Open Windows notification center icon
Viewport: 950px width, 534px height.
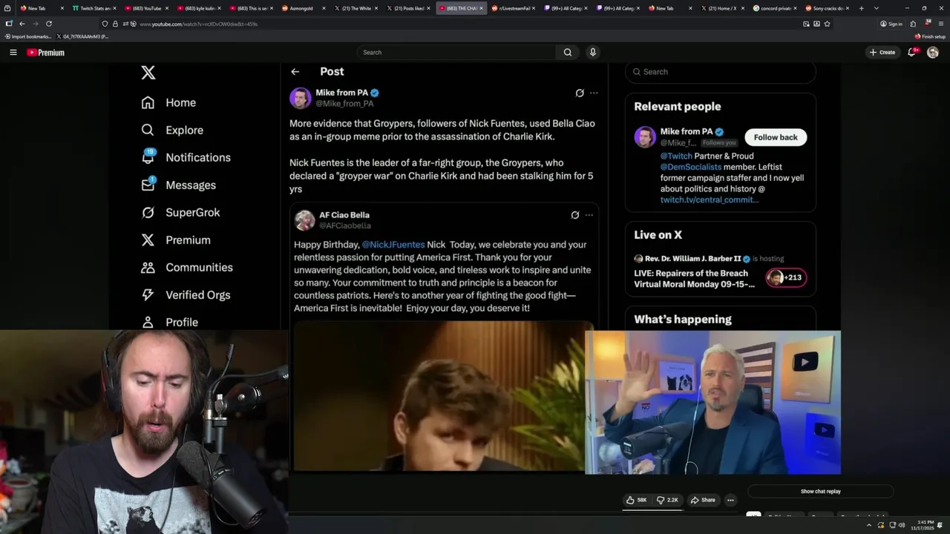940,525
